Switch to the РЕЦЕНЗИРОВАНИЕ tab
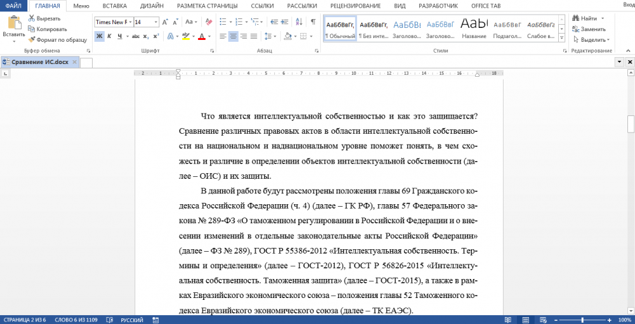635x324 pixels. [355, 6]
